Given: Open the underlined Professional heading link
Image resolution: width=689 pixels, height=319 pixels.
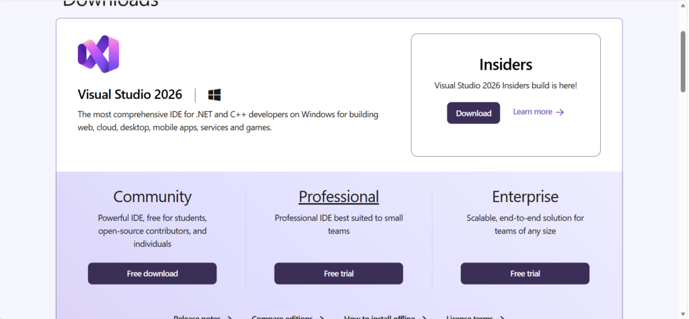Looking at the screenshot, I should tap(338, 197).
